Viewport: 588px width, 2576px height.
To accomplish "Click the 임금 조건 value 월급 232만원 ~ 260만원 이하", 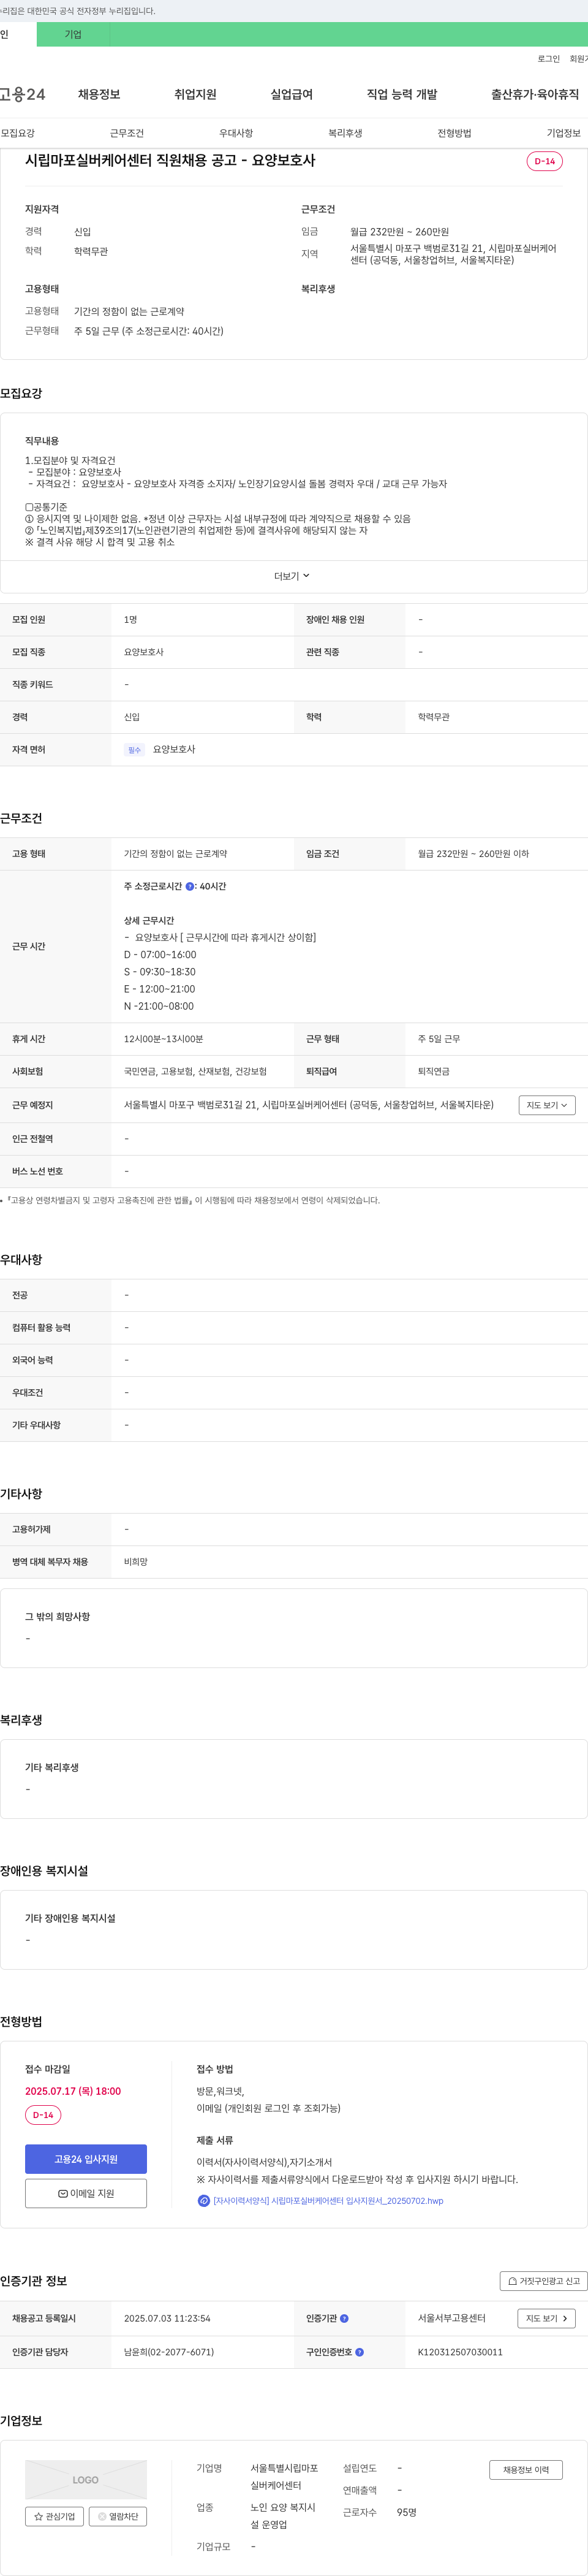I will click(x=473, y=854).
